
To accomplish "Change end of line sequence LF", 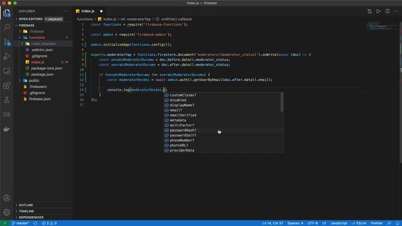I will click(x=324, y=223).
